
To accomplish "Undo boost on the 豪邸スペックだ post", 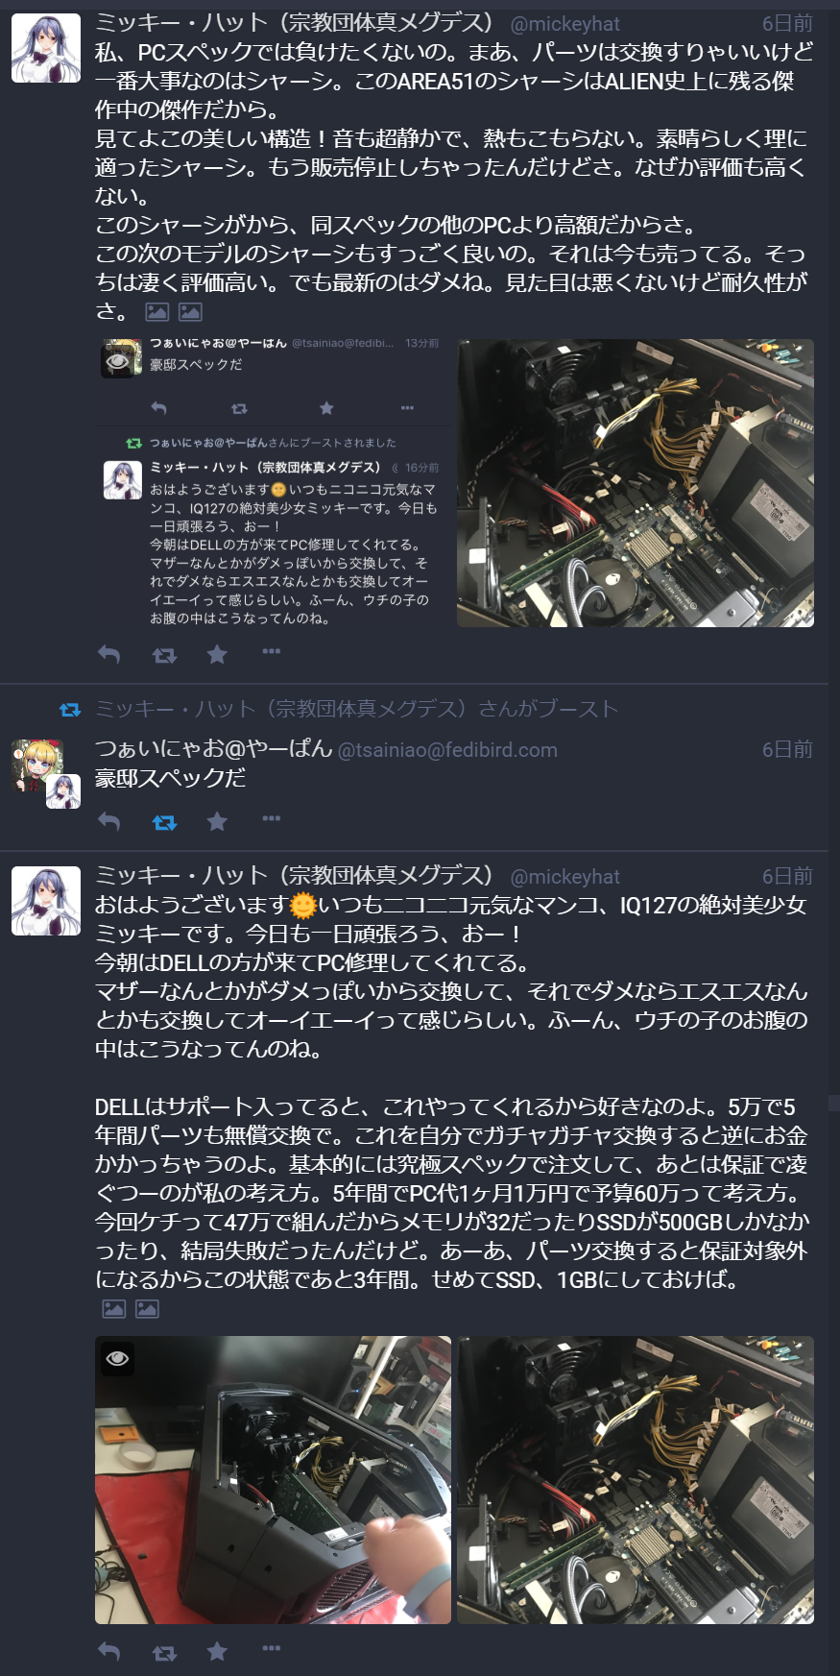I will tap(164, 822).
